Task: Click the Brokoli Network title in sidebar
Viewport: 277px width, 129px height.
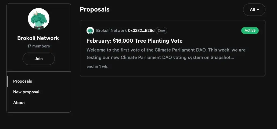Action: click(38, 38)
